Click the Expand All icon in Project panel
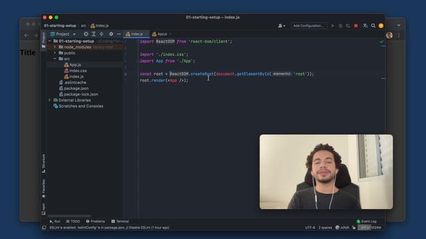The height and width of the screenshot is (239, 426). [94, 34]
